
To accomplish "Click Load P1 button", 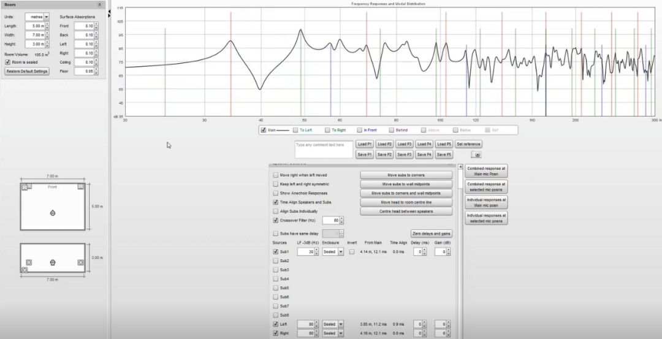I will [x=364, y=144].
